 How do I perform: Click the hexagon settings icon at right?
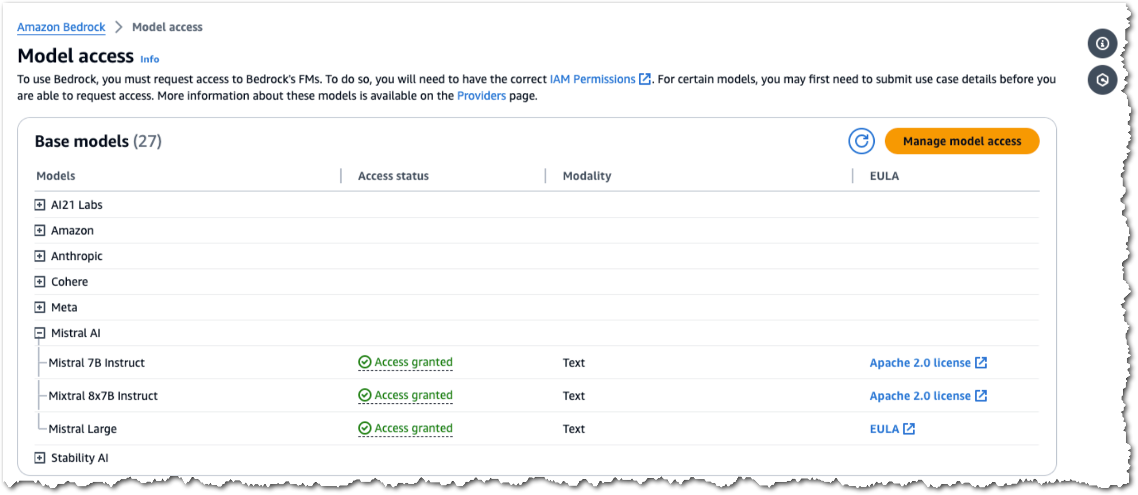1102,80
